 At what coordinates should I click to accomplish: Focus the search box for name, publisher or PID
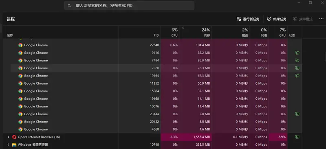pyautogui.click(x=129, y=6)
